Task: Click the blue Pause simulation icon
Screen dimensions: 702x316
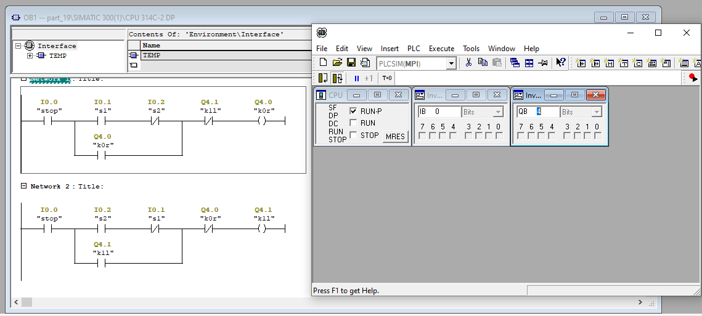Action: point(356,78)
